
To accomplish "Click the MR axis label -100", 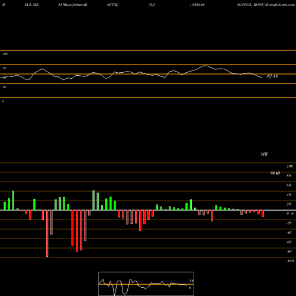I will tap(290, 261).
